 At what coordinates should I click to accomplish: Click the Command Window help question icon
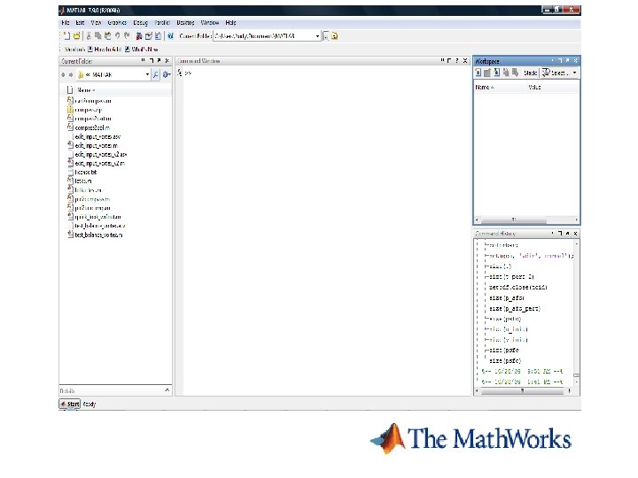(457, 60)
